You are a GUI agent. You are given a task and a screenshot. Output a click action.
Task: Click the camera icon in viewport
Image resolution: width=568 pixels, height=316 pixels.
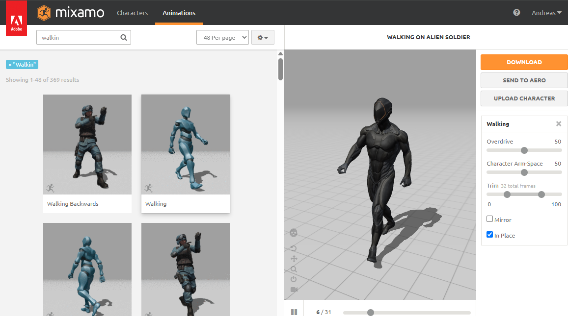[x=294, y=290]
